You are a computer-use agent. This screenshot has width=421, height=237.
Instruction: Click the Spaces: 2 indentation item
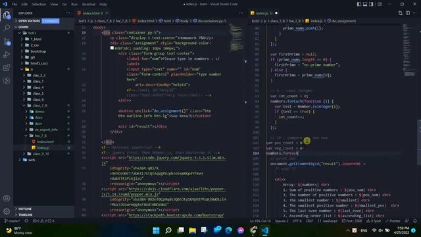(x=281, y=221)
